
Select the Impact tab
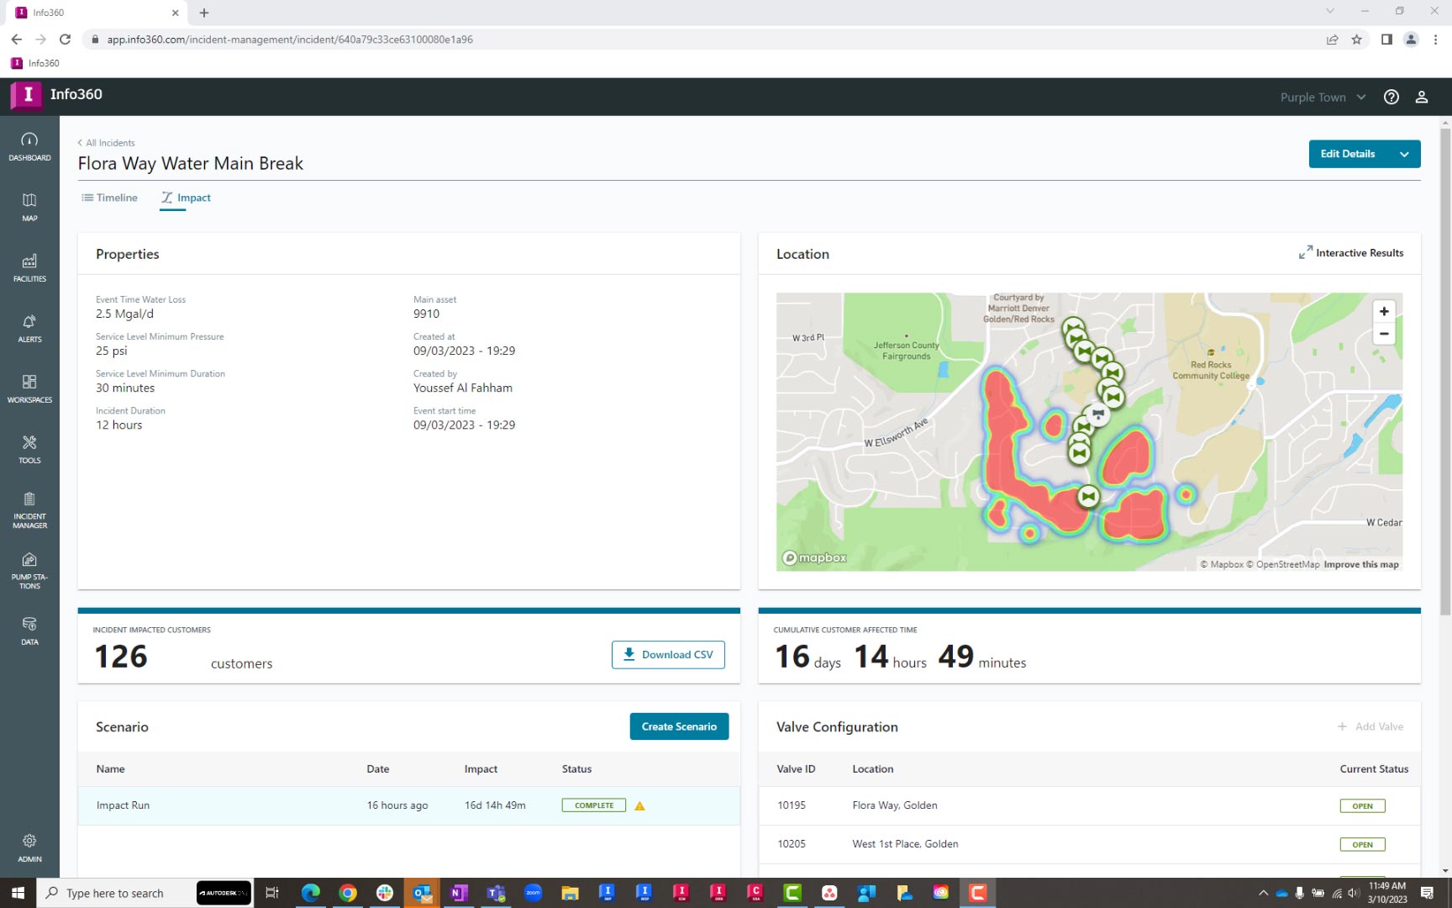(x=186, y=198)
